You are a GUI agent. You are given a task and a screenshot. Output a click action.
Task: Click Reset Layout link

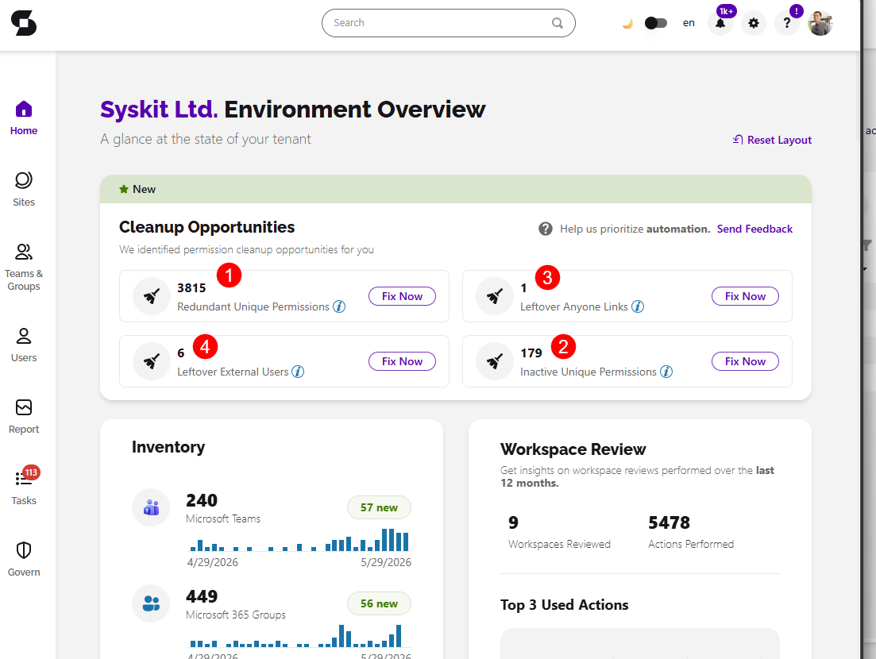point(772,140)
